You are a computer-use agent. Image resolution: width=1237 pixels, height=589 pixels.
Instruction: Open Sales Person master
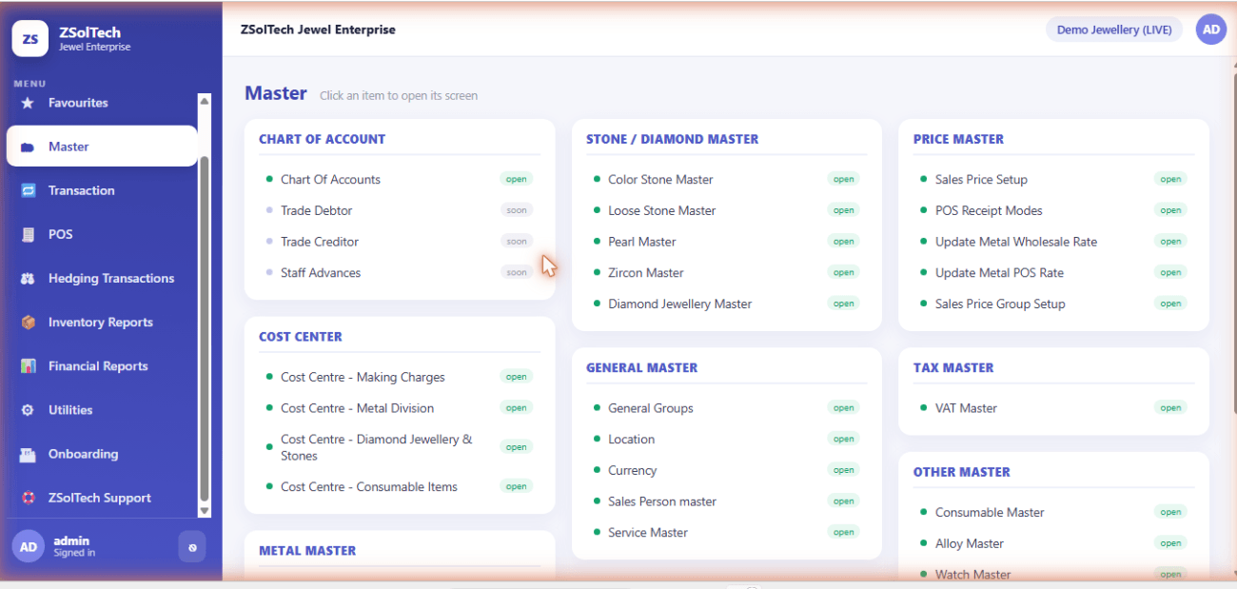pos(726,501)
